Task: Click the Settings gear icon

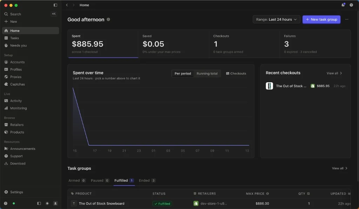Action: click(x=6, y=192)
